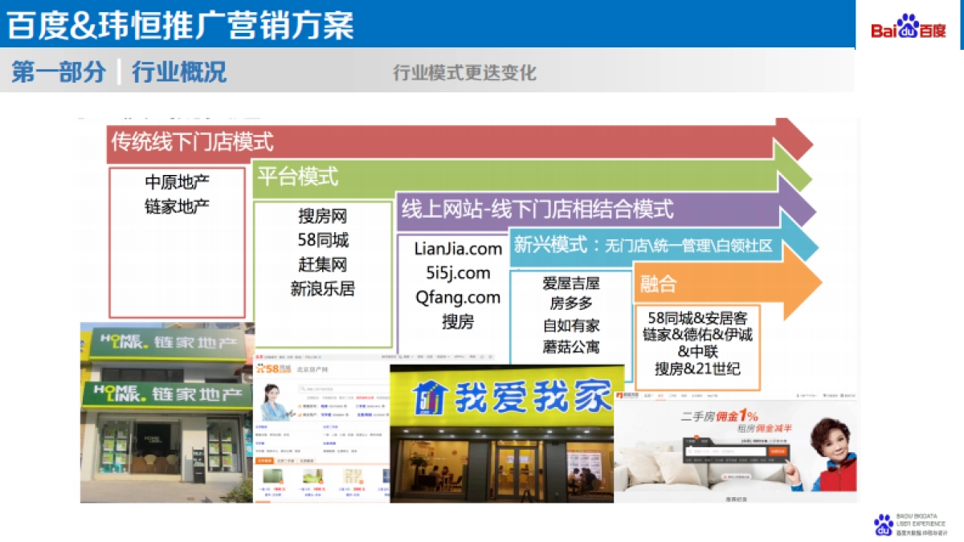
Task: Click the Baidu Bigdata User Experience logo
Action: [x=909, y=524]
